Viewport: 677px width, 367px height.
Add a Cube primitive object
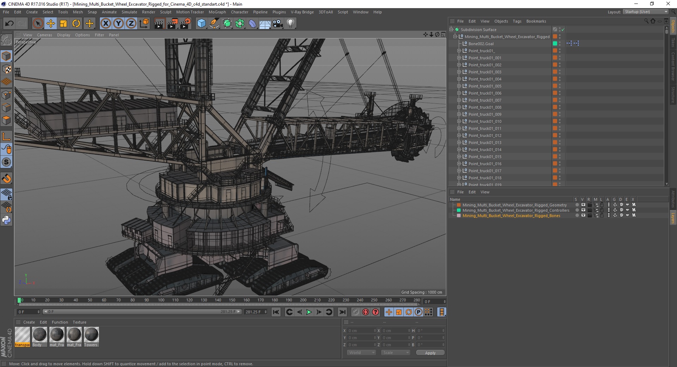[x=201, y=24]
